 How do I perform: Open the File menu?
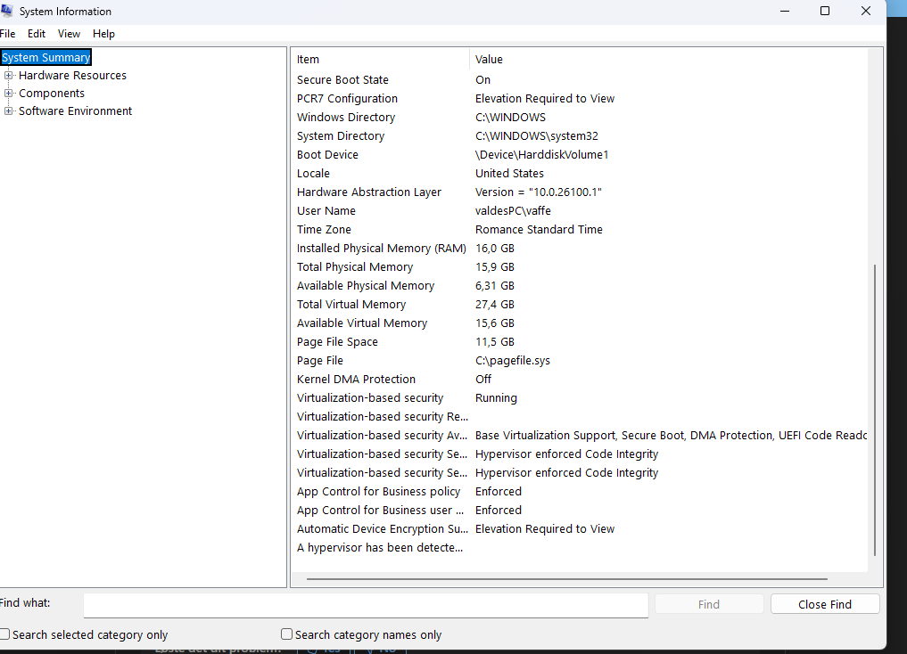(x=7, y=34)
